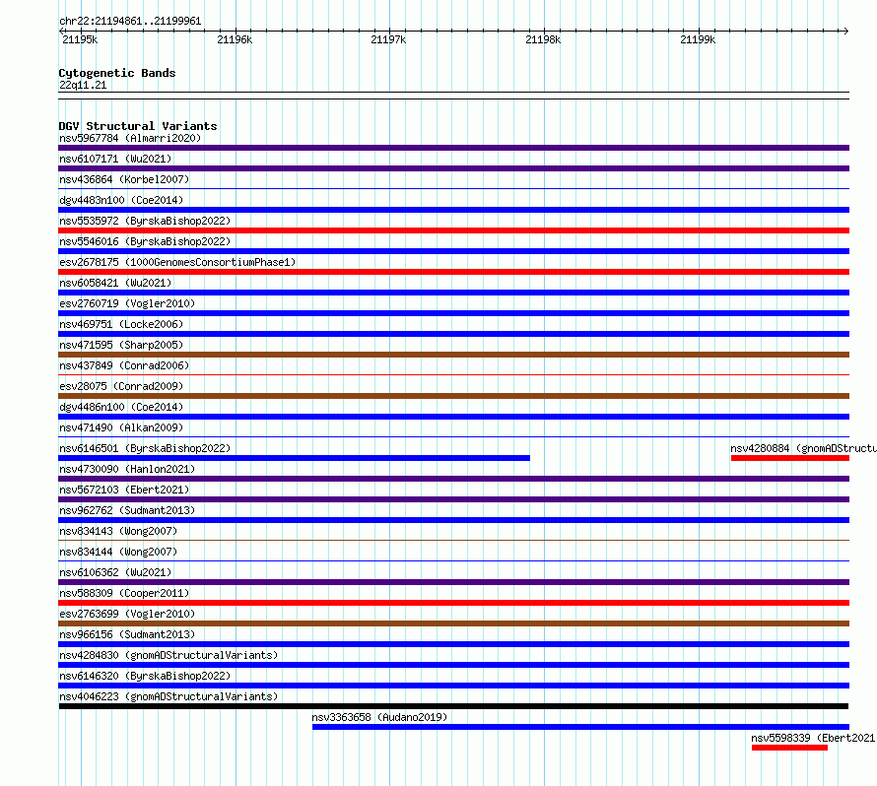Open nsv5535972 (ByrskaBishop2022) variant label

point(145,221)
